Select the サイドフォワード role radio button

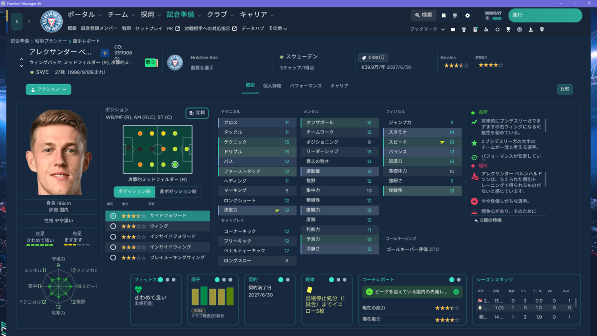[x=113, y=216]
